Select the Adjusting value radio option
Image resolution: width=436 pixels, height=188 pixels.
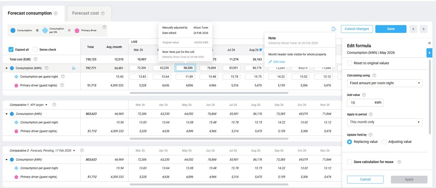click(384, 142)
